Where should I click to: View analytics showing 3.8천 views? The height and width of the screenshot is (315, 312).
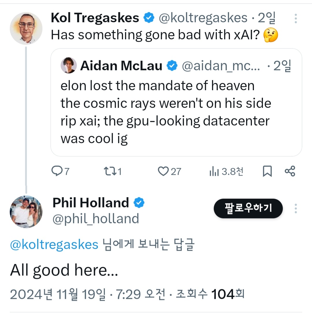pos(214,172)
